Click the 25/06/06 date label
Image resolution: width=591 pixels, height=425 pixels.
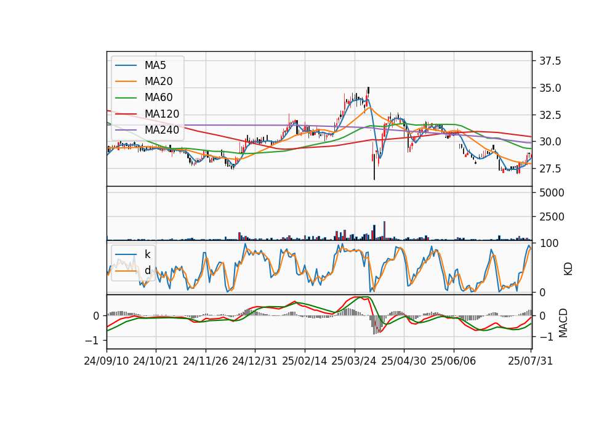pos(454,361)
